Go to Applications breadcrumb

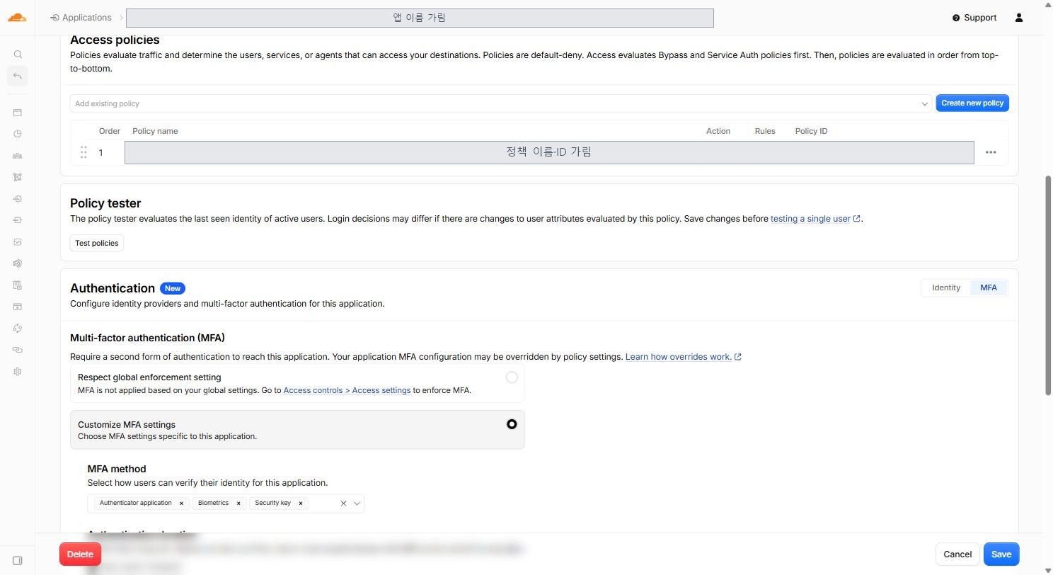(81, 18)
